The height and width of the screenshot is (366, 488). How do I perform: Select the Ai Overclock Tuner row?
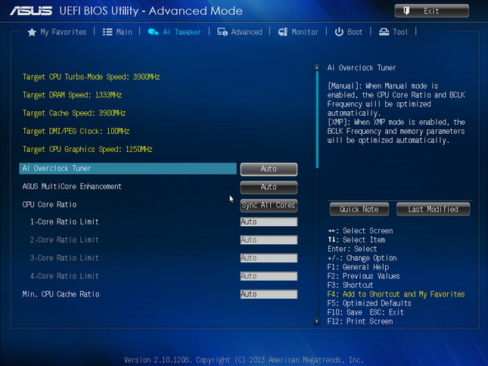[x=128, y=169]
